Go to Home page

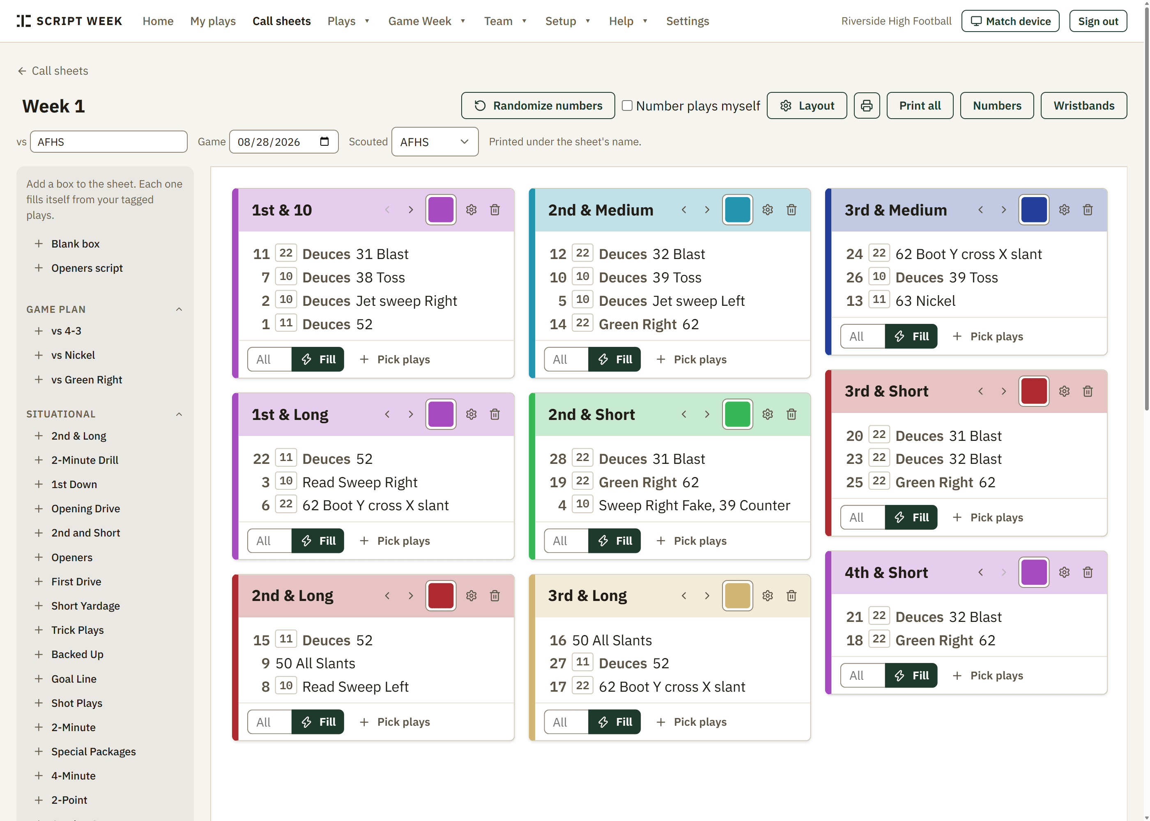158,21
